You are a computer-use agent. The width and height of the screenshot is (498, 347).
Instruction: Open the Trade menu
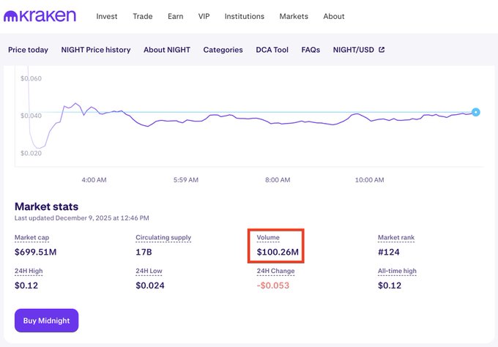(x=143, y=16)
